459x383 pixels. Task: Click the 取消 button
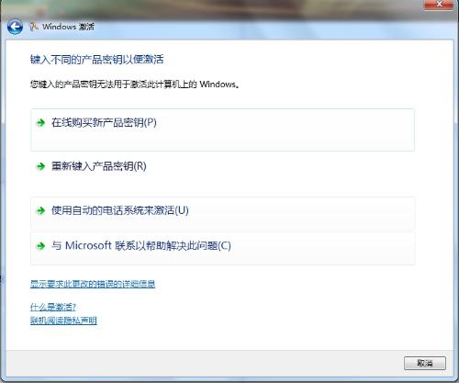pos(425,363)
